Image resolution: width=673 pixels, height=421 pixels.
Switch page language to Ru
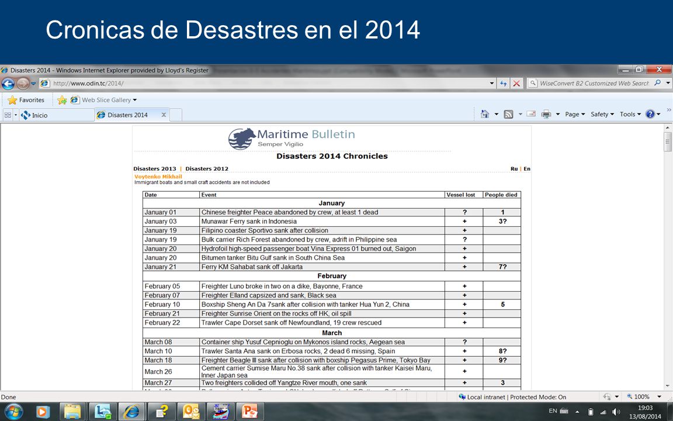(x=514, y=169)
